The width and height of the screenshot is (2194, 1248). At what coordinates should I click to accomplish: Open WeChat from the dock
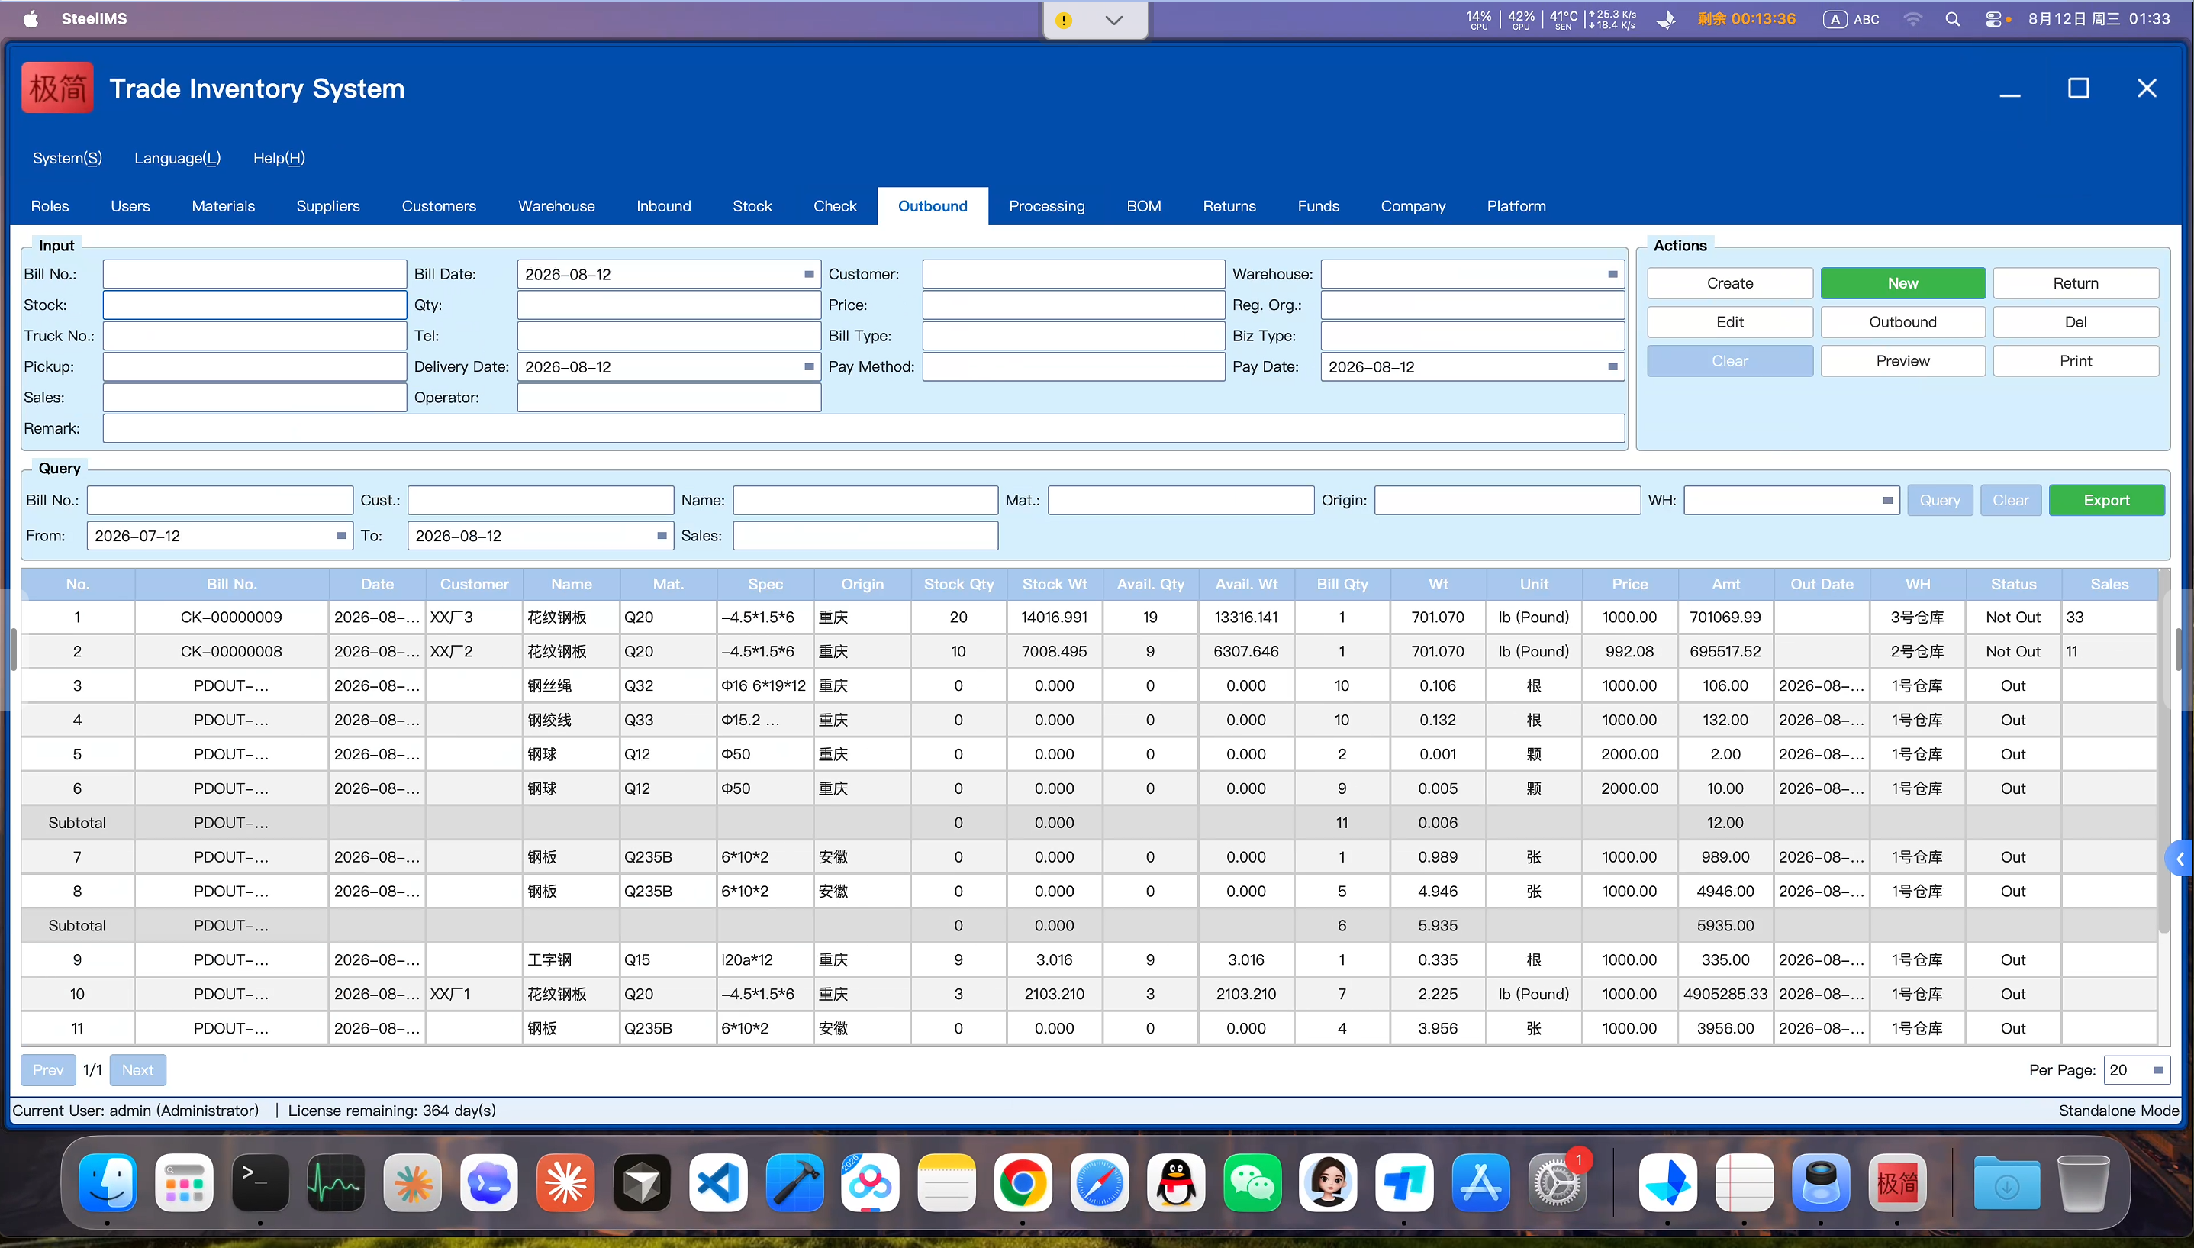[1252, 1184]
